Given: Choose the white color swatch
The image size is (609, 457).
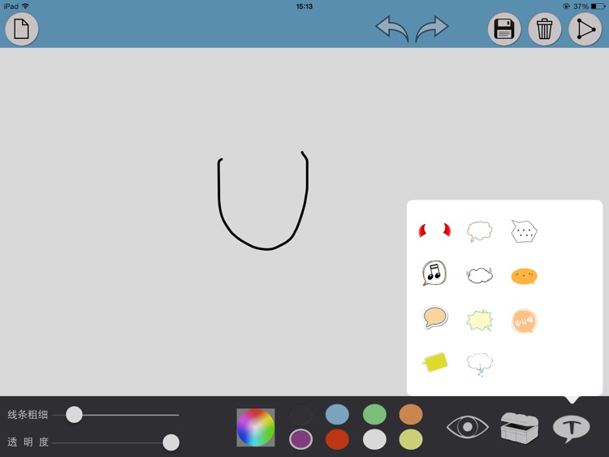Looking at the screenshot, I should click(374, 439).
